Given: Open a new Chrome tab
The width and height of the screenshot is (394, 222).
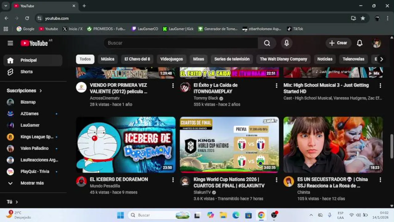Looking at the screenshot, I should [84, 6].
